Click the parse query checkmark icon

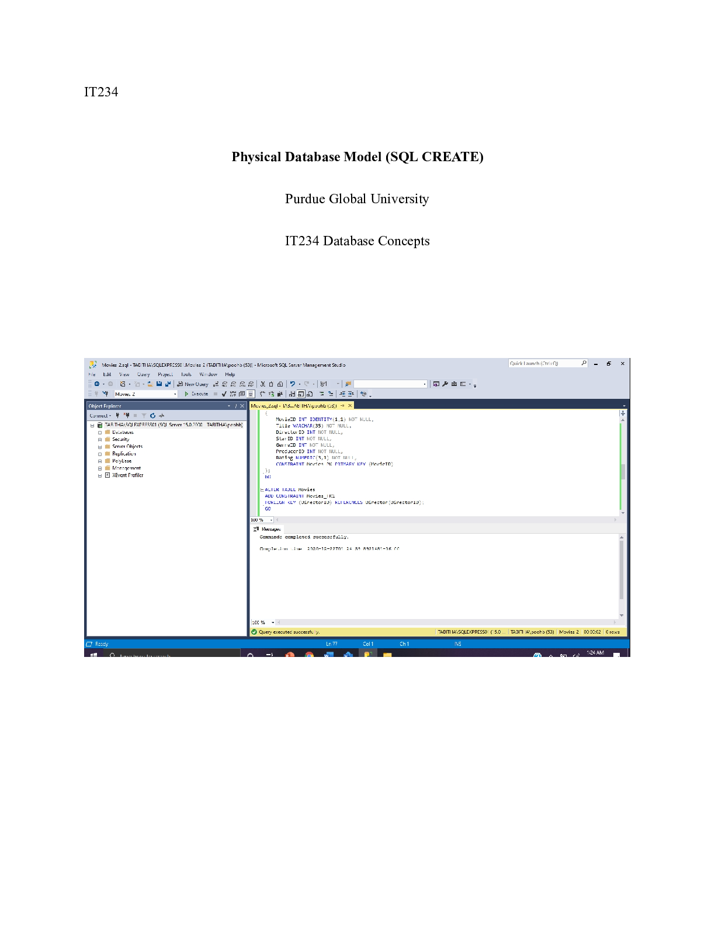(224, 394)
